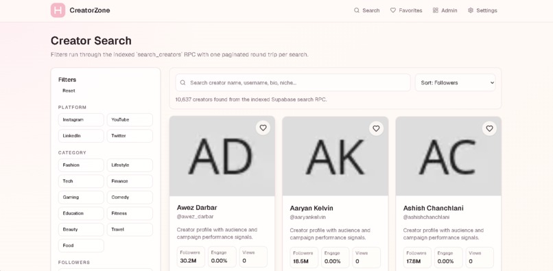
Task: Select the Tech category filter
Action: point(81,181)
